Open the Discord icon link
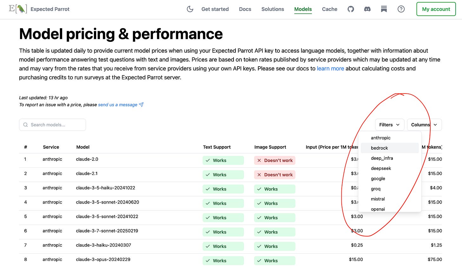 (367, 9)
